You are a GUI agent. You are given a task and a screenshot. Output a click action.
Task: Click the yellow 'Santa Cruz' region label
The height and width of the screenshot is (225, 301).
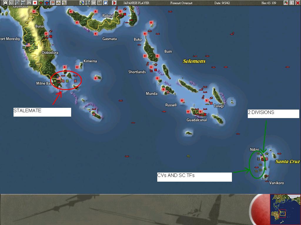[287, 161]
